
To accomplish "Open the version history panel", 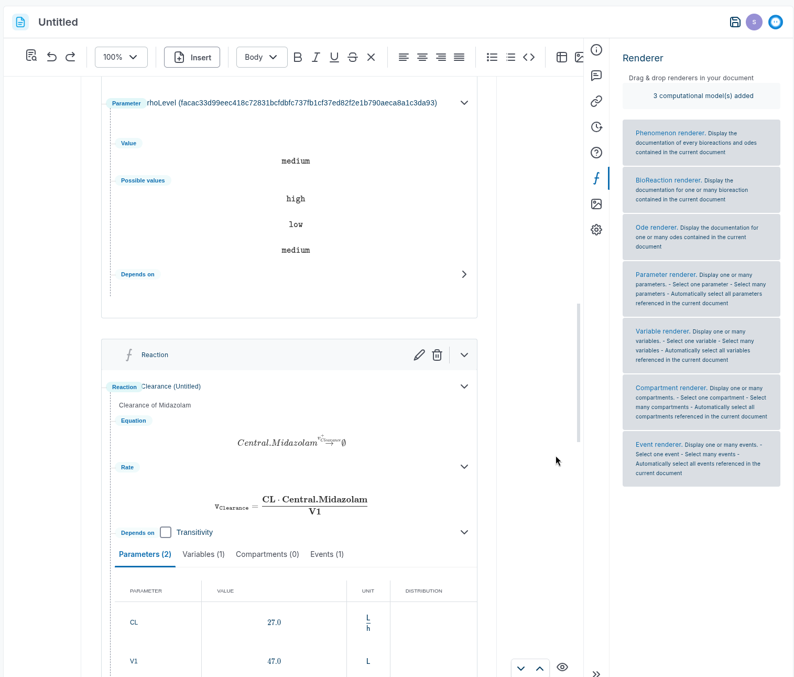I will pyautogui.click(x=596, y=127).
